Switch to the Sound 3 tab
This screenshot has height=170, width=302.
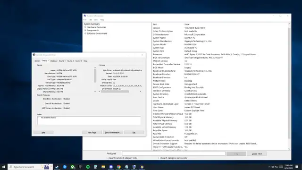78,61
